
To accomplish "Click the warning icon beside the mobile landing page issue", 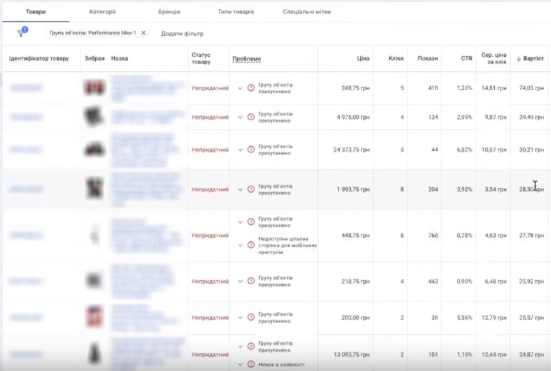I will coord(251,245).
